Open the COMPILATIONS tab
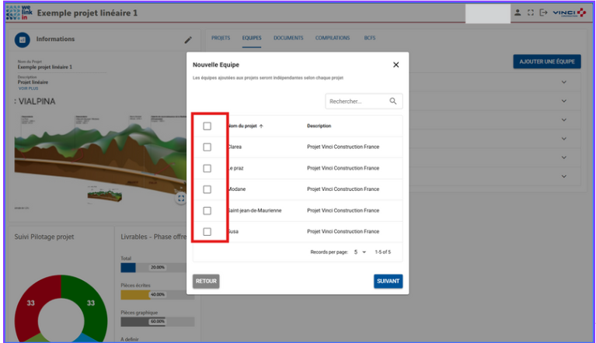Screen dimensions: 596x343 (x=332, y=38)
